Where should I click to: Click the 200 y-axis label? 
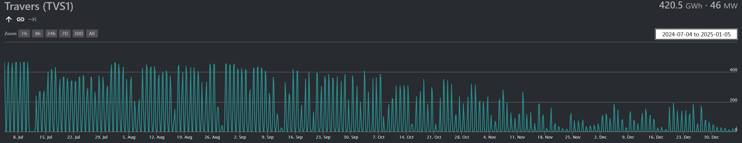point(733,100)
